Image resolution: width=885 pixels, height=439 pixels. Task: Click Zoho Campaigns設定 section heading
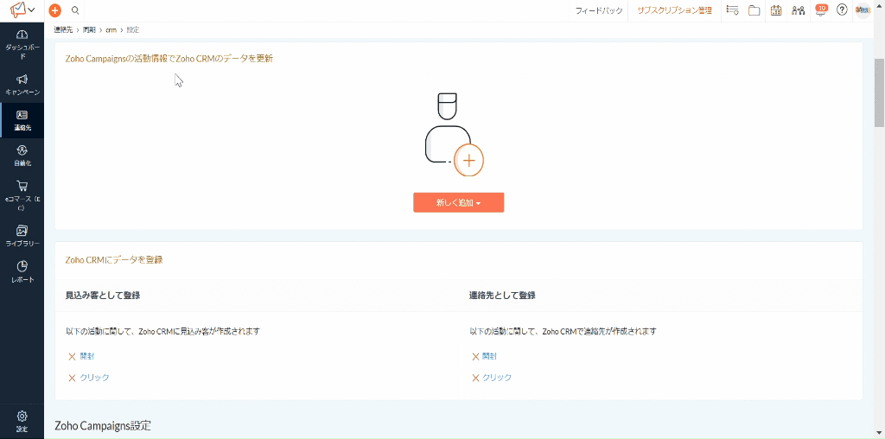(x=103, y=425)
